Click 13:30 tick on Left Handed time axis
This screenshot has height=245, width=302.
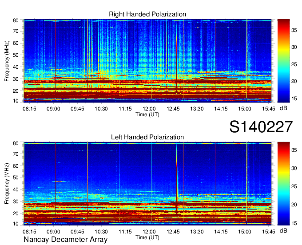(197, 232)
